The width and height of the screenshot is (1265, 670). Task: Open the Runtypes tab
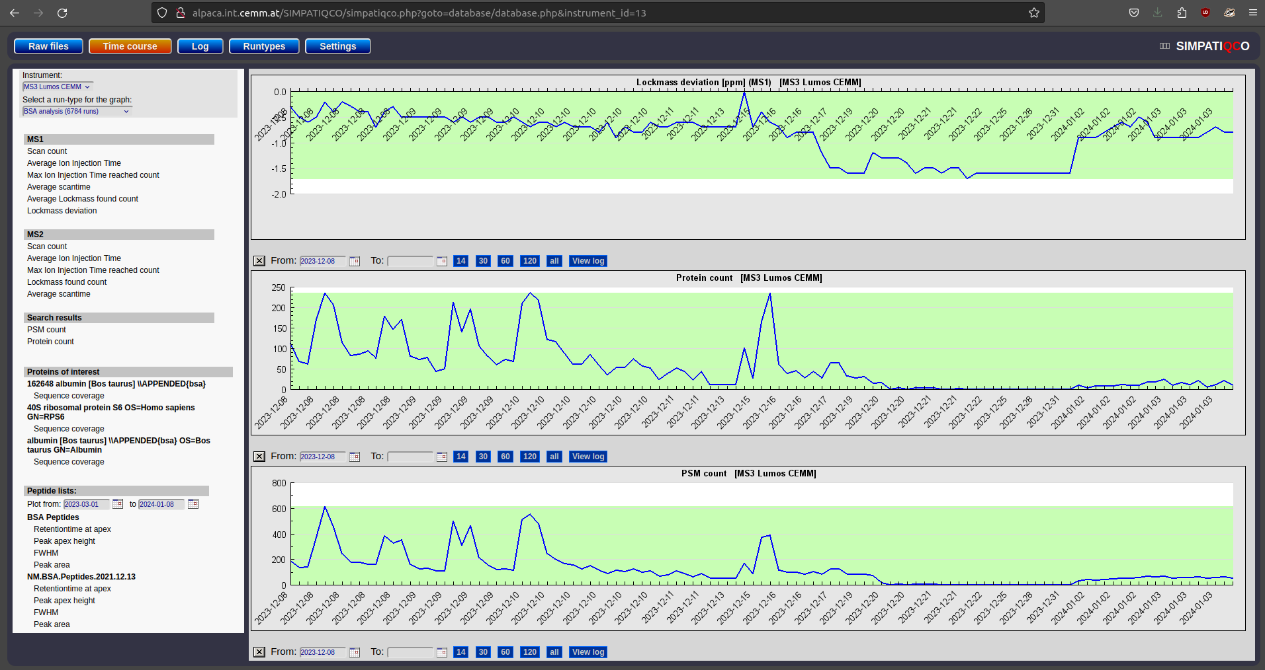[x=264, y=46]
